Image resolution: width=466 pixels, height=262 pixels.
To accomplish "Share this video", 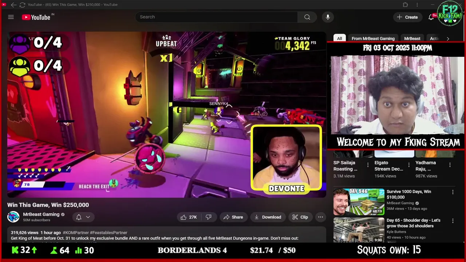I will (x=233, y=217).
